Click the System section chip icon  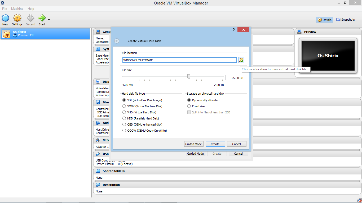(x=98, y=49)
